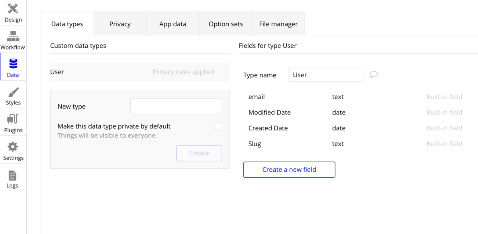Switch to the App data tab
Screen dimensions: 478x234
point(172,24)
